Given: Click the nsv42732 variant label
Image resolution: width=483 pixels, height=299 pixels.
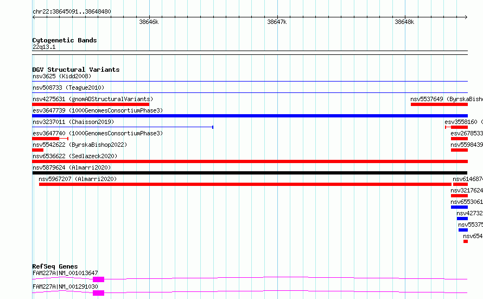Looking at the screenshot, I should (470, 213).
